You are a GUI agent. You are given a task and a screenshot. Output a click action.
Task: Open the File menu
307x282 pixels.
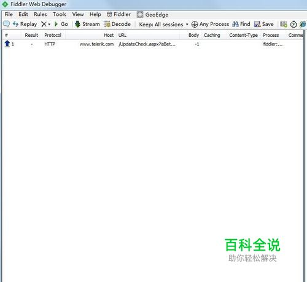9,14
